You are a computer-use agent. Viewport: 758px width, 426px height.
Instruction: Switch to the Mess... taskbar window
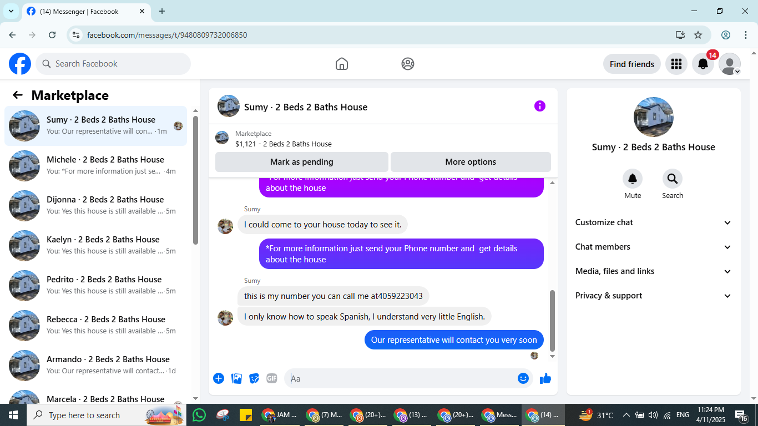(x=501, y=415)
